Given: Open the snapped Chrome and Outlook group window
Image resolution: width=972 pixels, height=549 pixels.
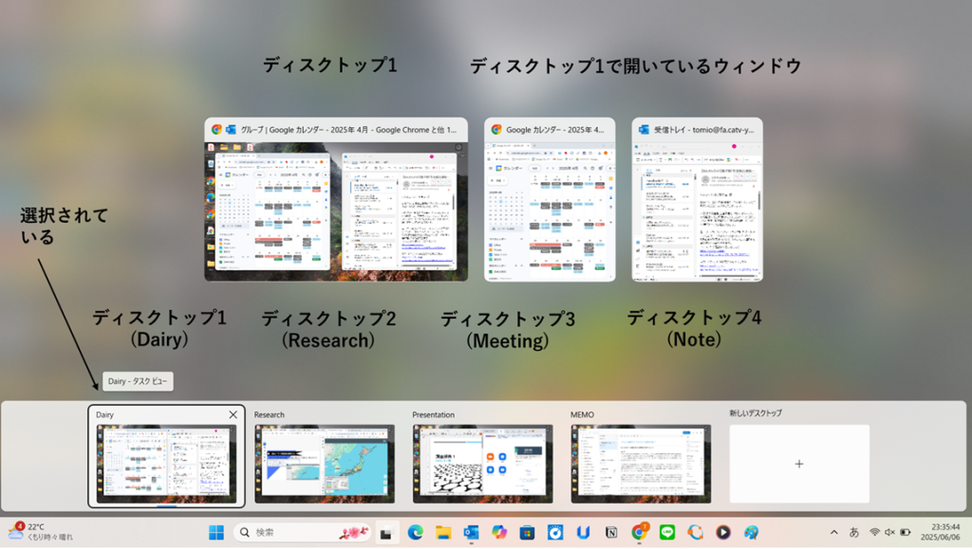Looking at the screenshot, I should (x=336, y=199).
